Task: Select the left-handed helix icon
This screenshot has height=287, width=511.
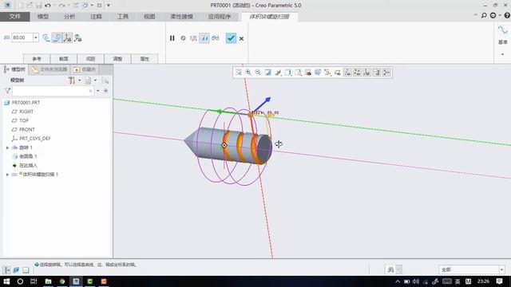Action: [46, 37]
